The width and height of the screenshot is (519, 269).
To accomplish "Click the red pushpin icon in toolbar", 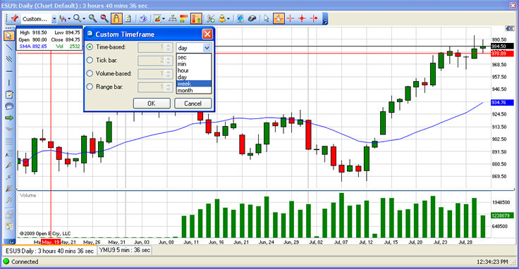I will [x=15, y=18].
